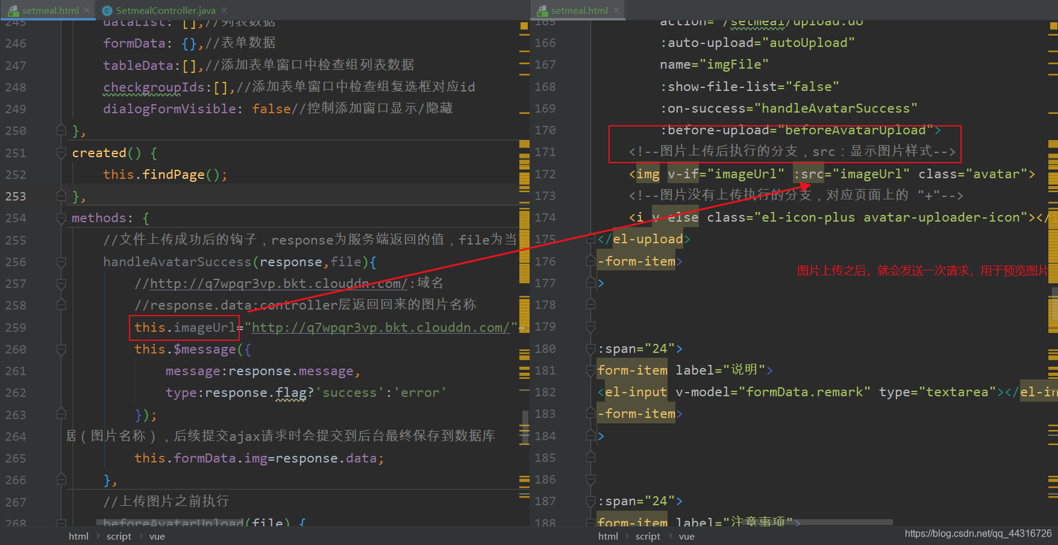Click the this.findPage() call
This screenshot has height=545, width=1058.
[x=165, y=175]
